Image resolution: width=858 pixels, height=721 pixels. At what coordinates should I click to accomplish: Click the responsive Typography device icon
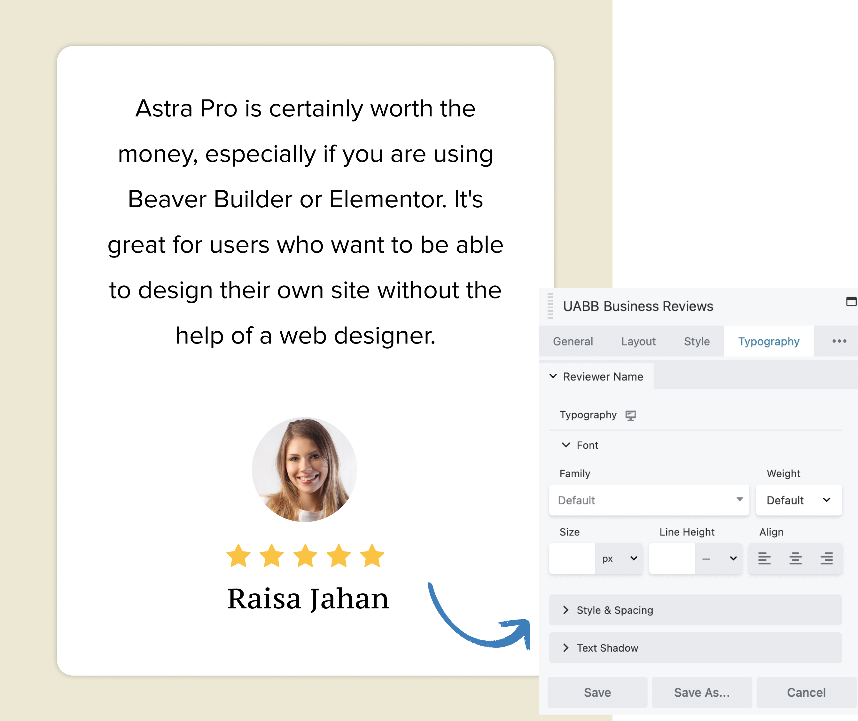(631, 415)
